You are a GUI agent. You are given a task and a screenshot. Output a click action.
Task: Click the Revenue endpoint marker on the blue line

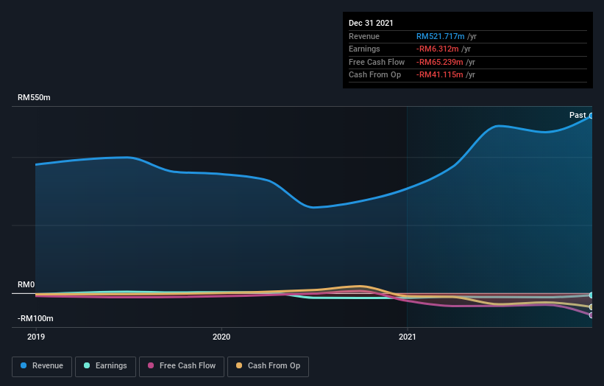pos(591,116)
